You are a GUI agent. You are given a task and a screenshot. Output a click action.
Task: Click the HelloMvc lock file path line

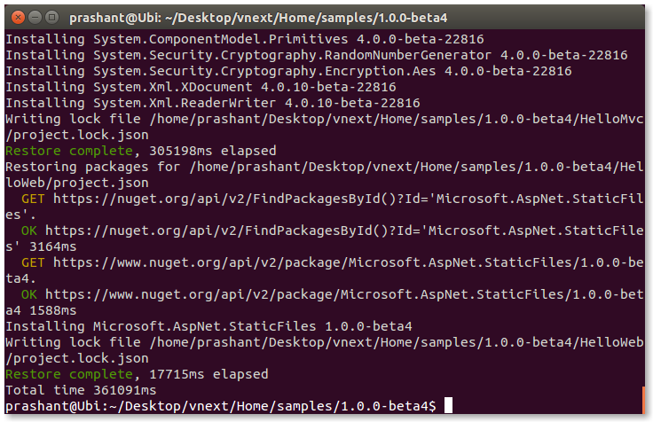click(325, 127)
